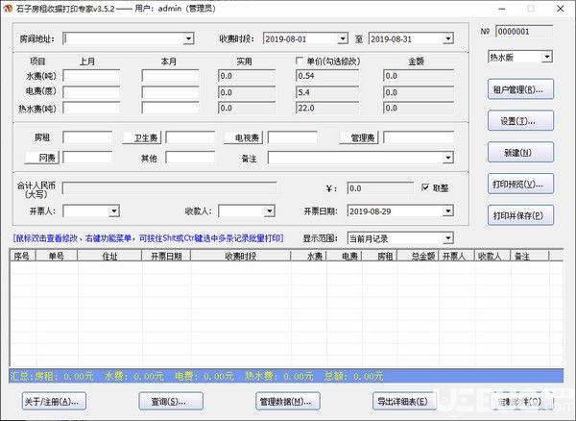Screen dimensions: 576x421
Task: Click the 电费 column header
Action: pyautogui.click(x=345, y=256)
